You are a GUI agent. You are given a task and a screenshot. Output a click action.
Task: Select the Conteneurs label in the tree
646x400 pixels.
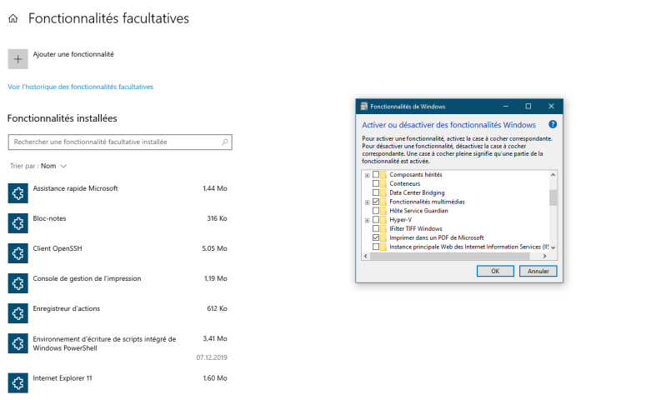click(405, 183)
